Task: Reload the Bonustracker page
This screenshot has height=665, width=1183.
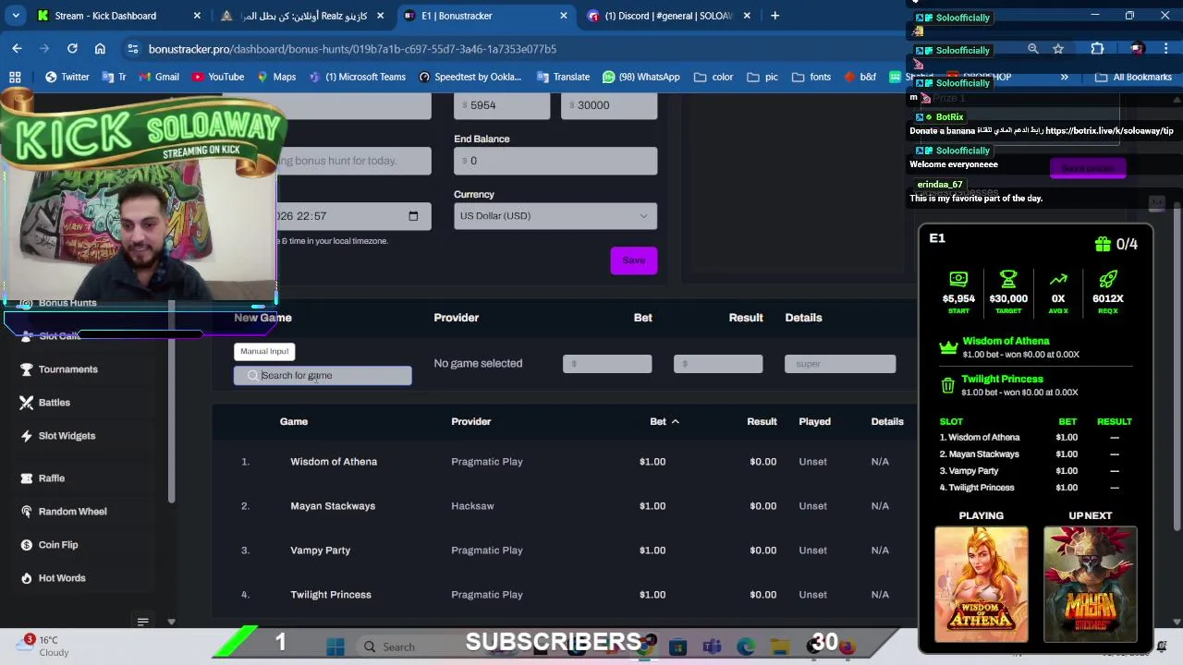Action: (72, 48)
